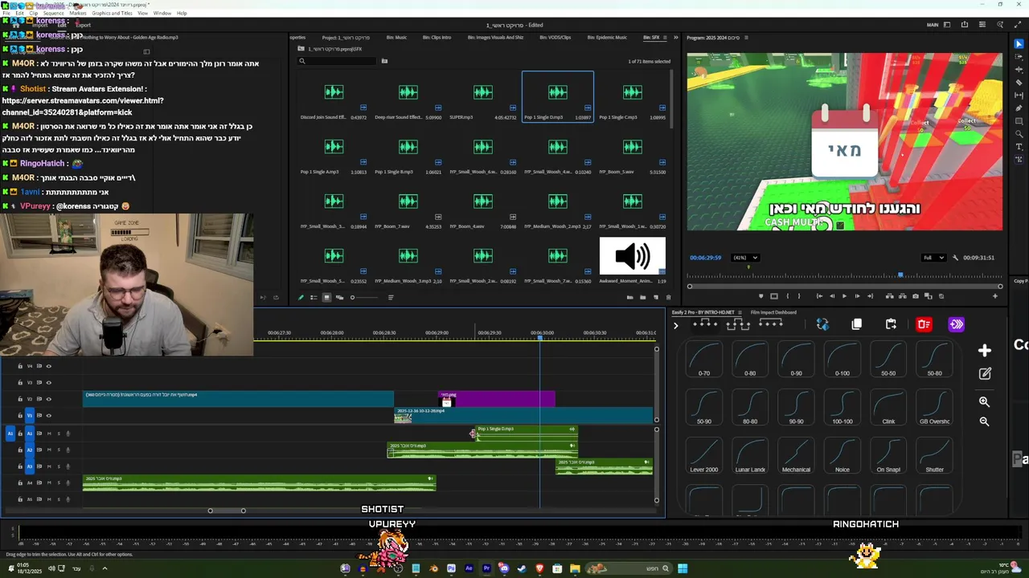The width and height of the screenshot is (1029, 578).
Task: Switch to Bin: VODS/Clips tab
Action: pos(555,37)
